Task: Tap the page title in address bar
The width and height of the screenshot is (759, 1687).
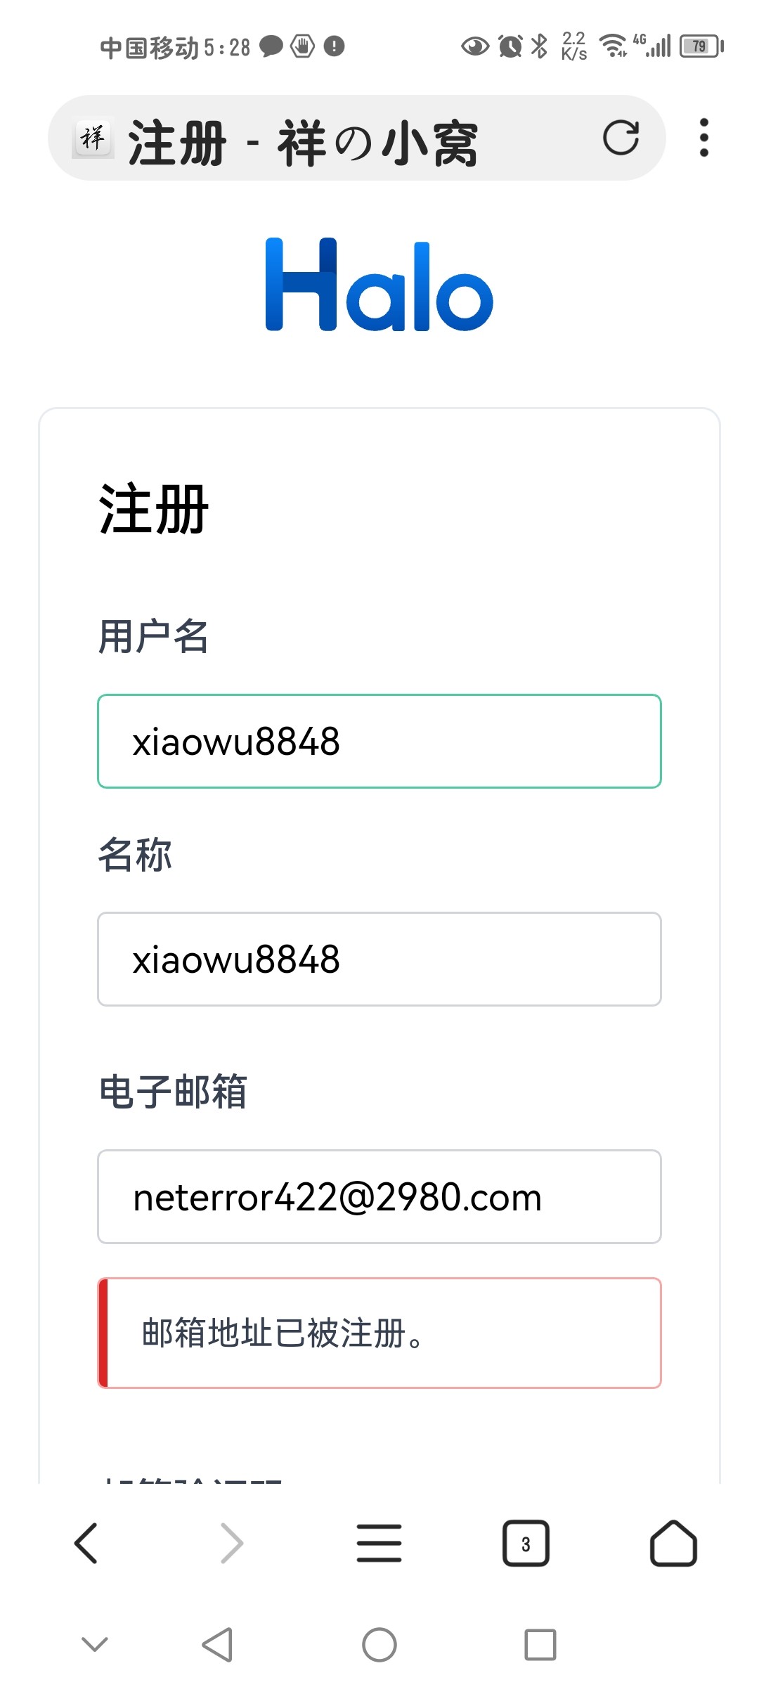Action: tap(303, 143)
